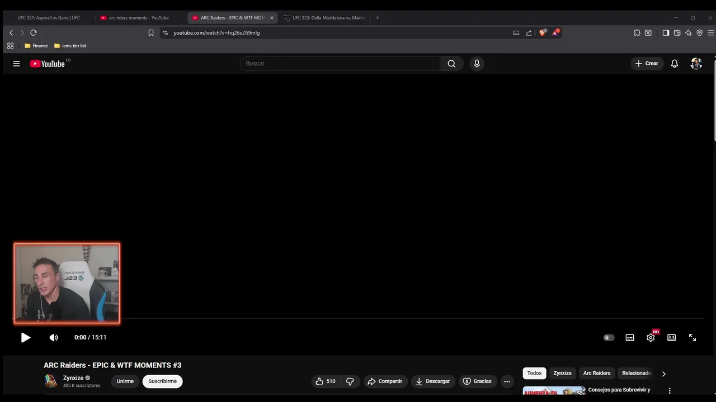Enter fullscreen mode
Screen dimensions: 716x402
(693, 337)
